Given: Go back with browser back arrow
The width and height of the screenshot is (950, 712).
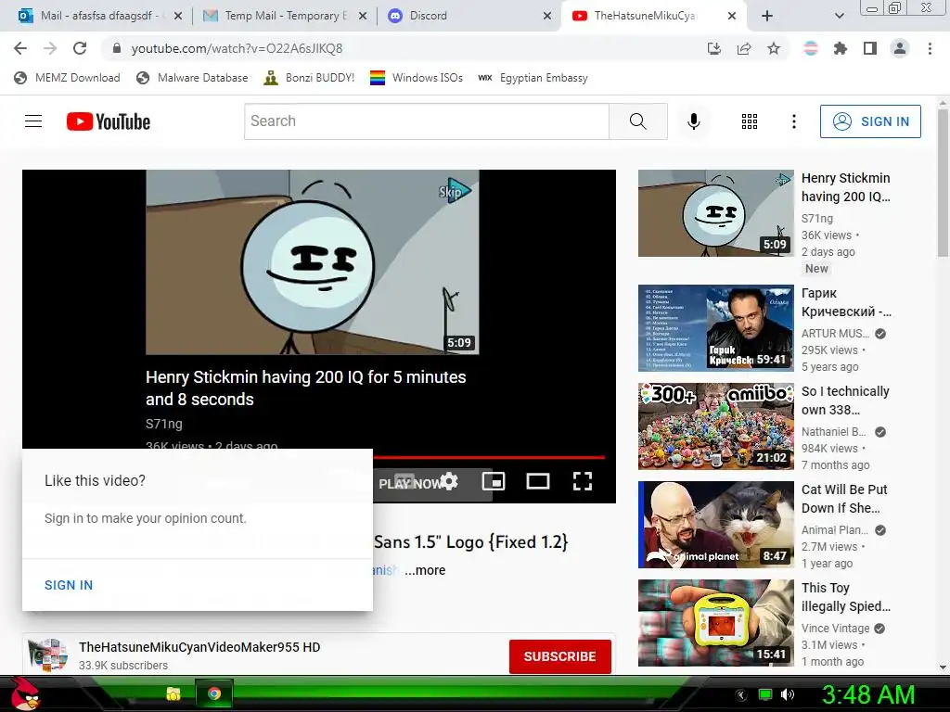Looking at the screenshot, I should point(20,48).
